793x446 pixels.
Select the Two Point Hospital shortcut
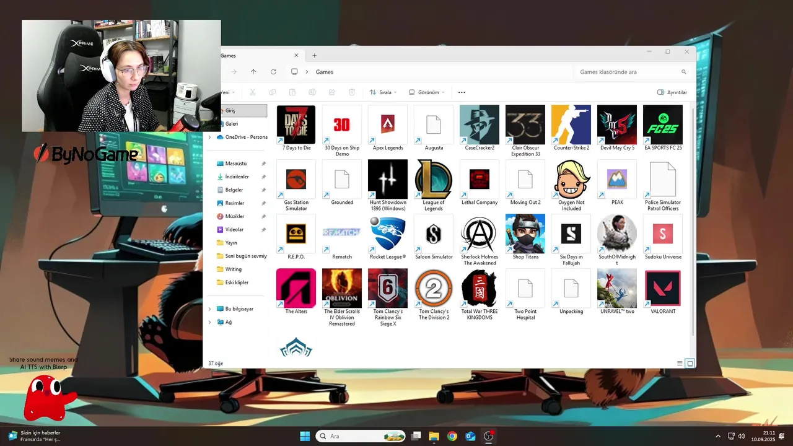(x=525, y=288)
